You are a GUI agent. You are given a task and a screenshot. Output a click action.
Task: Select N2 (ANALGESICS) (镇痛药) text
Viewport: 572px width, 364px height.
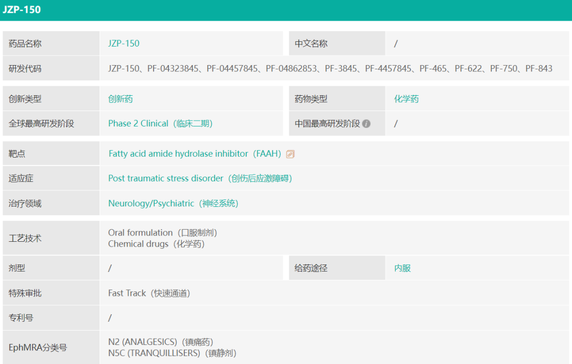coord(160,342)
